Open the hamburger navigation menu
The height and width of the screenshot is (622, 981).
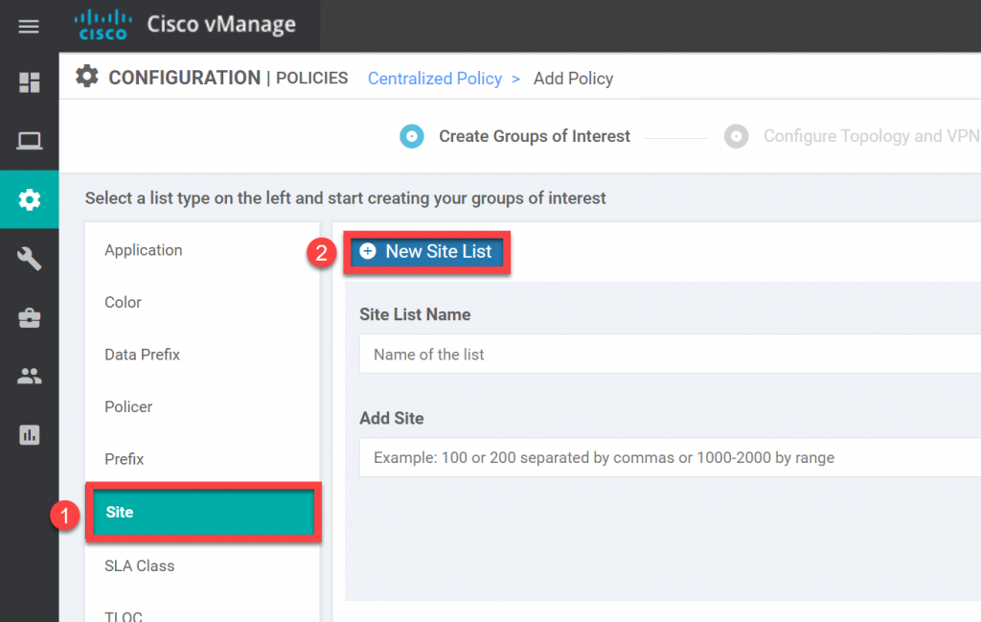tap(29, 26)
